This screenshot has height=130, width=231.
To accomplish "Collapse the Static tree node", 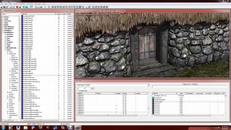I will click(x=5, y=50).
